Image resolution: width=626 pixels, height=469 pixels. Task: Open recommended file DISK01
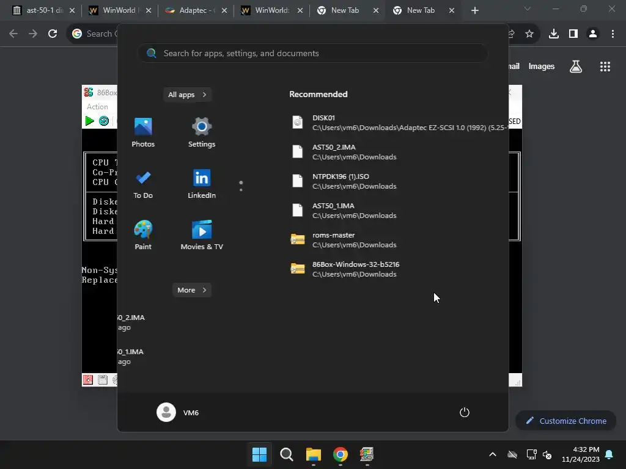click(x=397, y=122)
